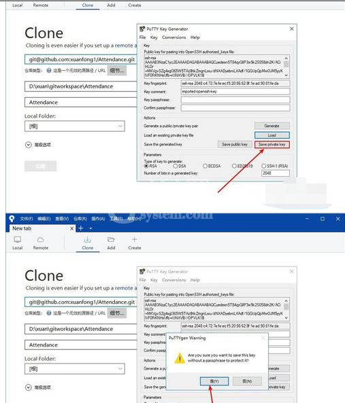This screenshot has width=345, height=403.
Task: Click the info icon beside repository type in upper form
Action: tap(49, 71)
